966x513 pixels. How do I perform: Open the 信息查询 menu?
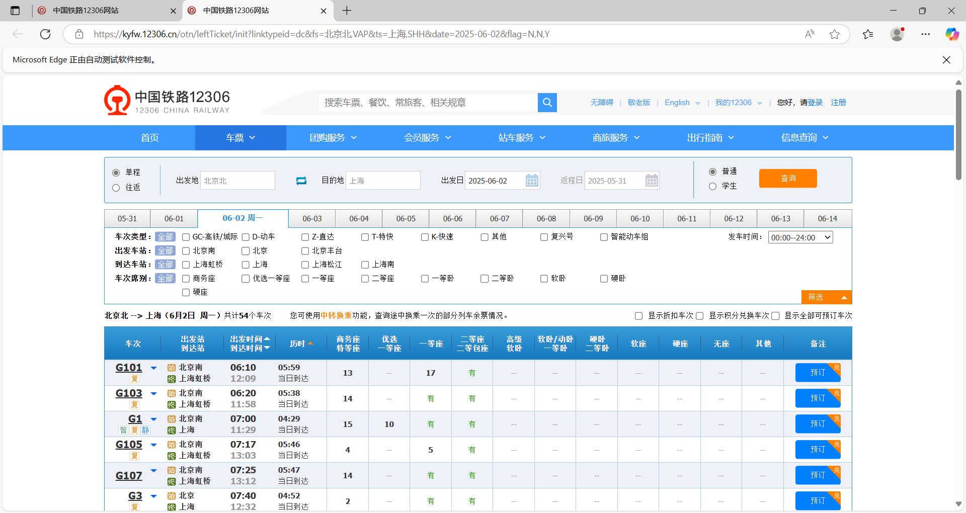pyautogui.click(x=804, y=138)
